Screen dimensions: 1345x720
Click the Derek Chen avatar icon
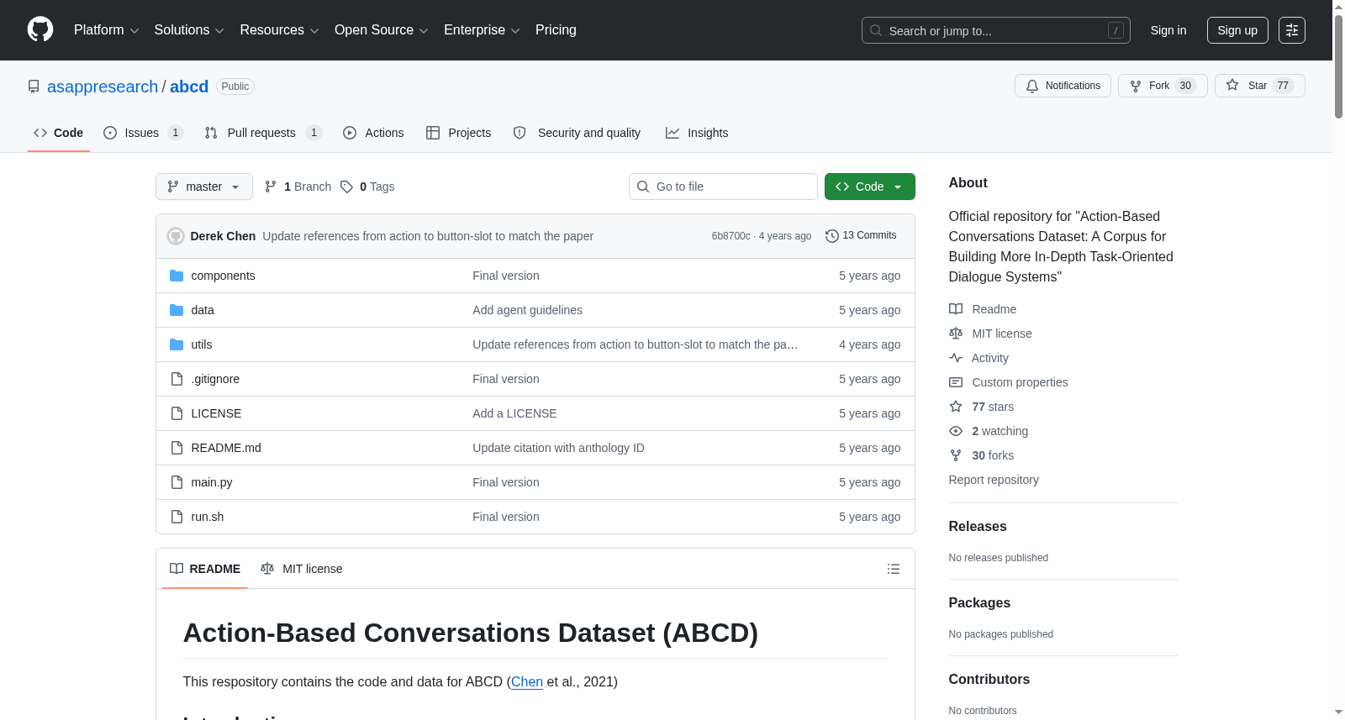[x=176, y=236]
